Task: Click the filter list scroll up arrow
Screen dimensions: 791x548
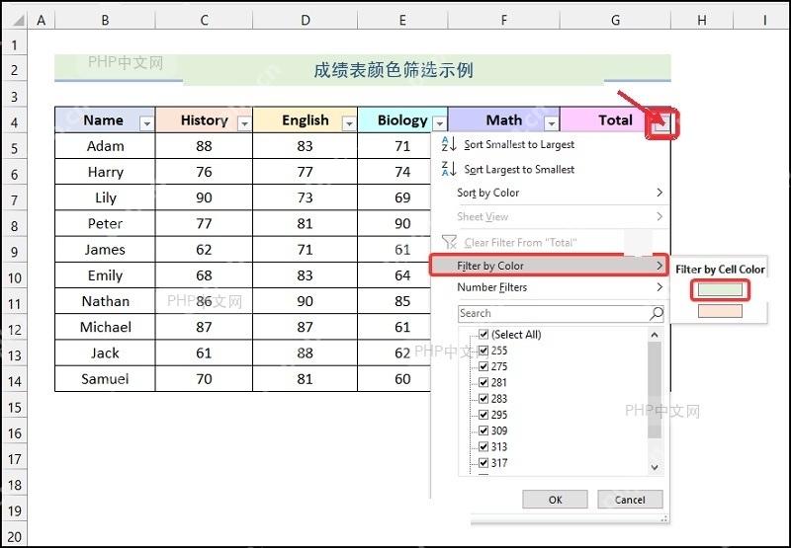Action: 655,335
